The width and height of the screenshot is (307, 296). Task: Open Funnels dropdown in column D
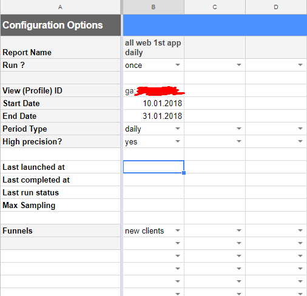point(300,230)
